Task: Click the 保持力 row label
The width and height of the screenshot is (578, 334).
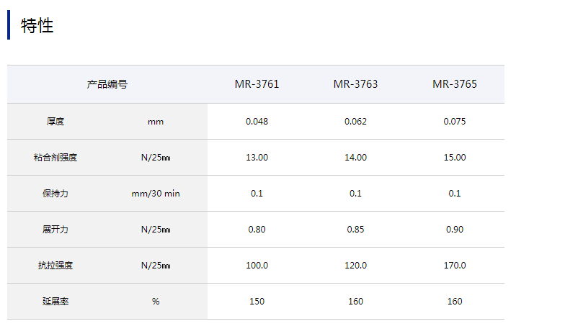Action: click(55, 193)
